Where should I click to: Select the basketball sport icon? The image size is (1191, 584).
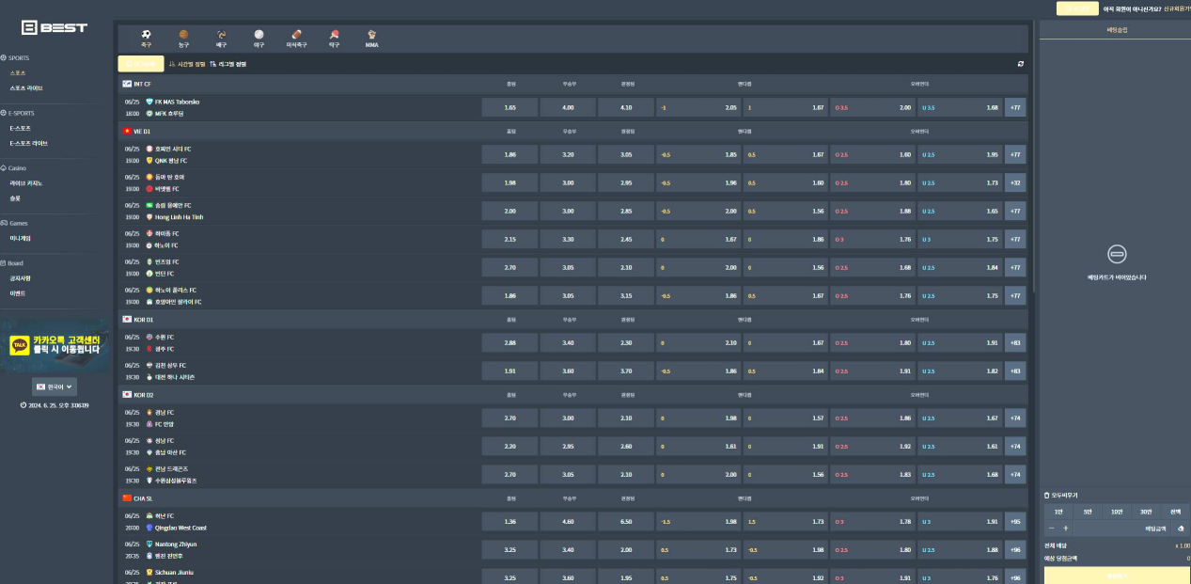click(183, 36)
